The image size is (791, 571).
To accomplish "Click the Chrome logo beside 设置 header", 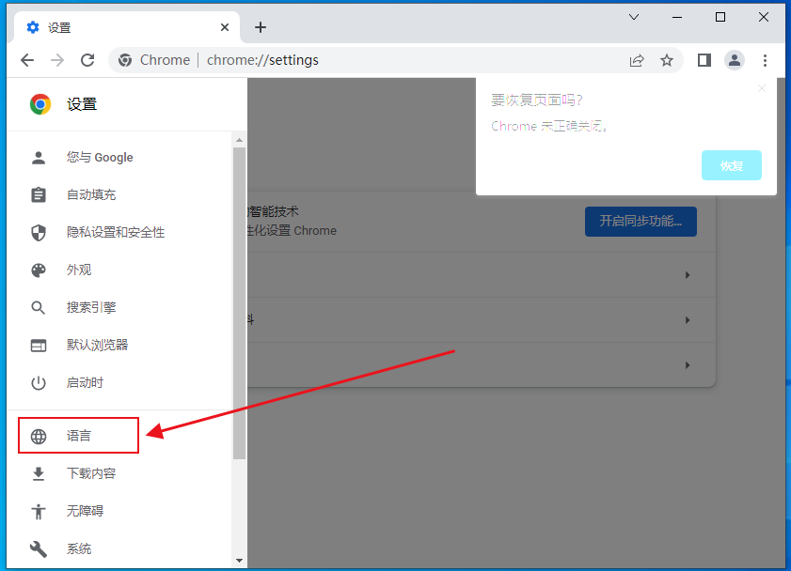I will pos(40,104).
